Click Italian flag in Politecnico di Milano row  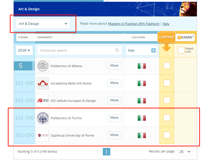pos(142,66)
